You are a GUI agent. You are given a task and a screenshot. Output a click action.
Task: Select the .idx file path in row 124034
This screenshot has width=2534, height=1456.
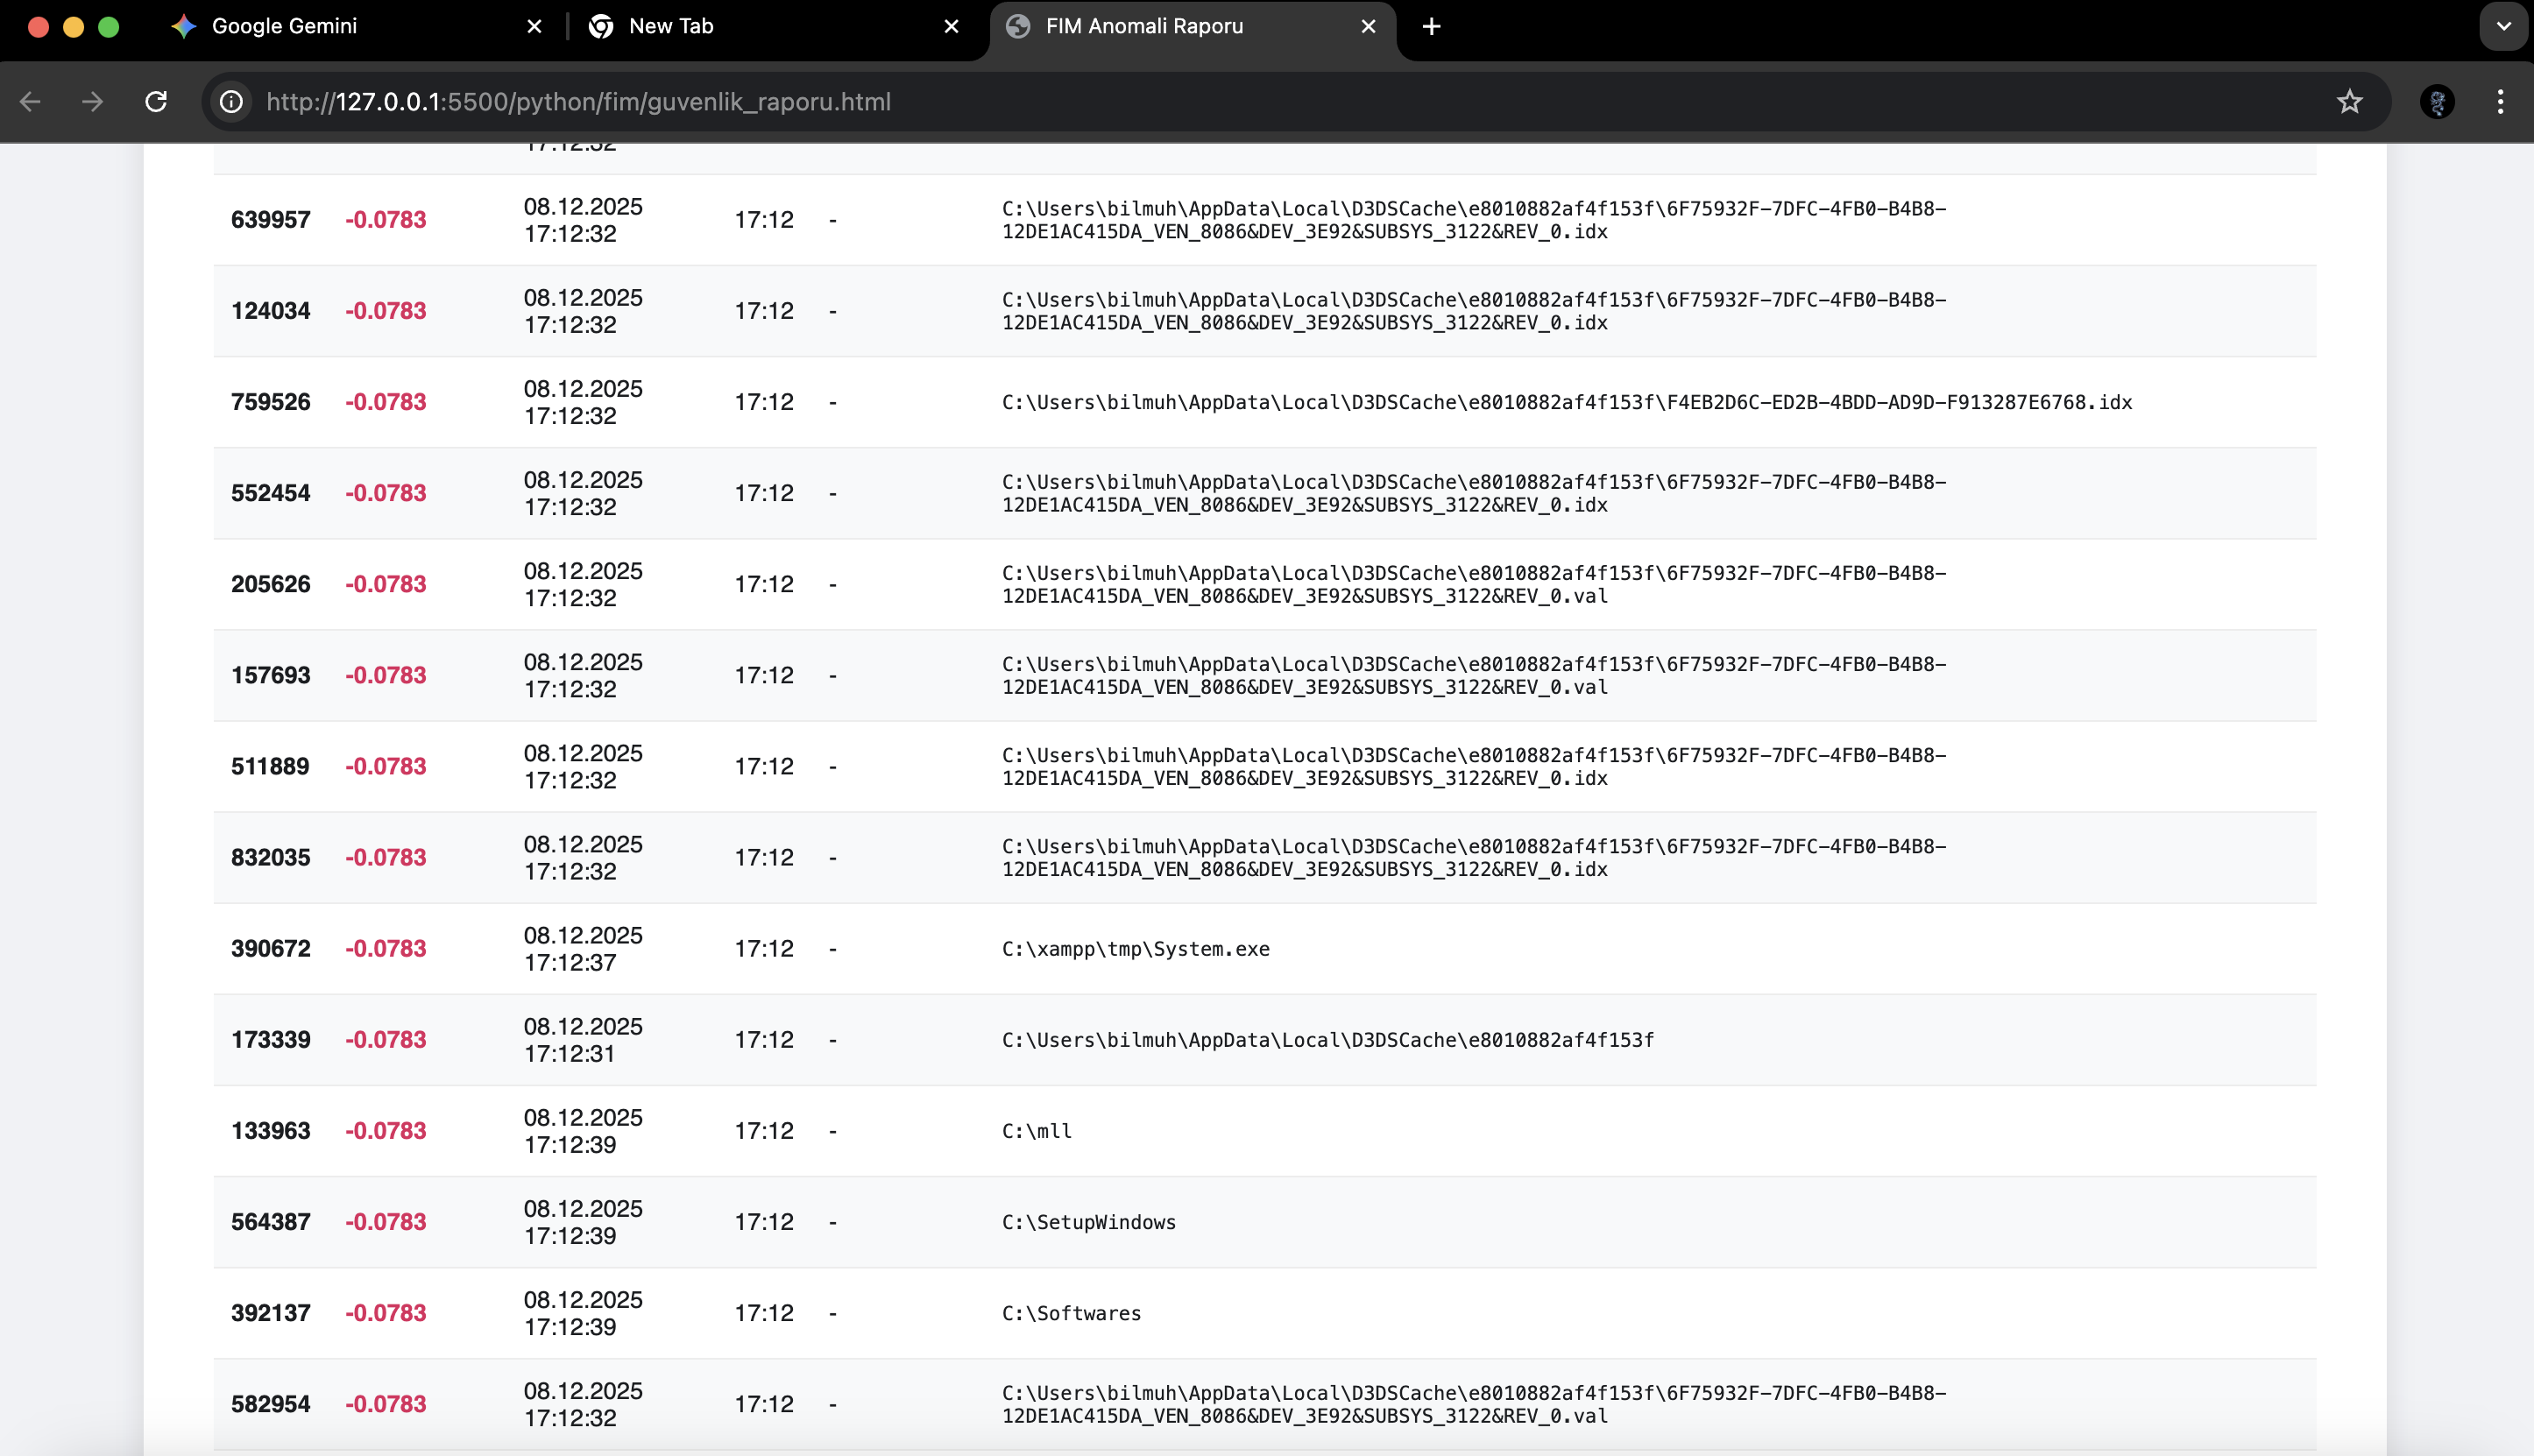(x=1474, y=311)
